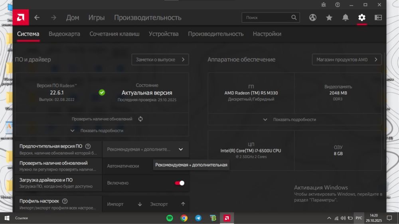
Task: Open Магазин продуктов AMD button
Action: pyautogui.click(x=347, y=59)
